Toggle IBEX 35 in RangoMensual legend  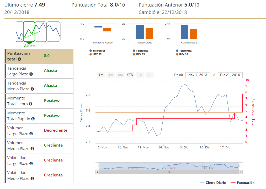pos(183,54)
